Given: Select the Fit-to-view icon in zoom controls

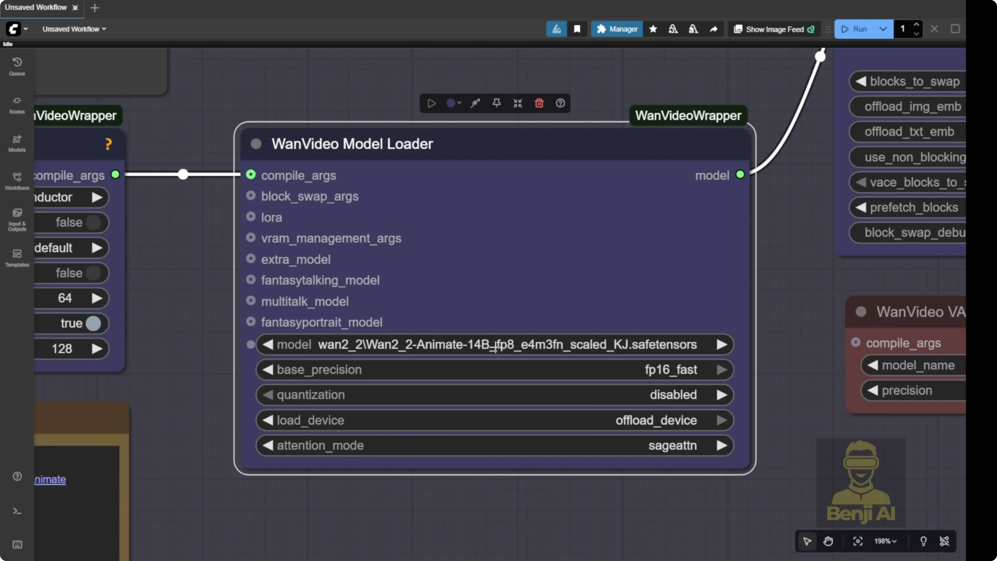Looking at the screenshot, I should point(858,541).
